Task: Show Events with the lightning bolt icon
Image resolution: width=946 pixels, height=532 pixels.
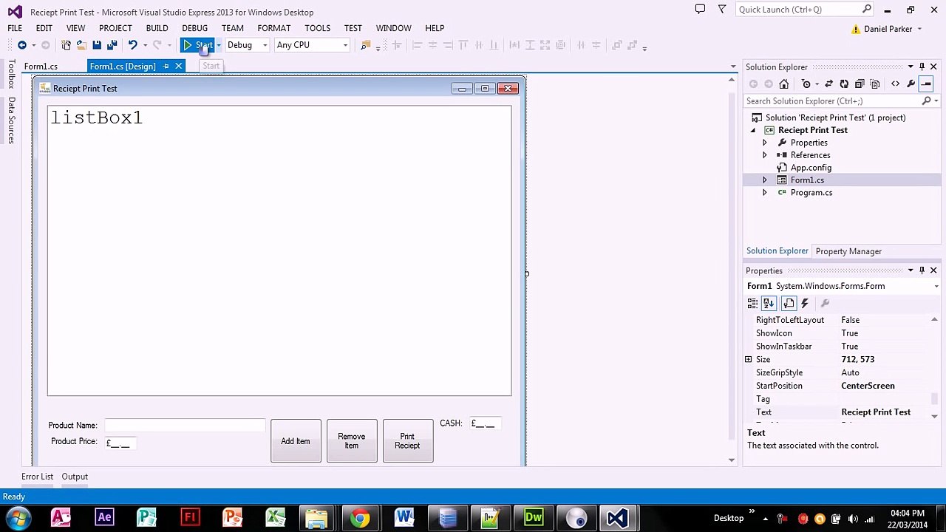Action: (x=805, y=303)
